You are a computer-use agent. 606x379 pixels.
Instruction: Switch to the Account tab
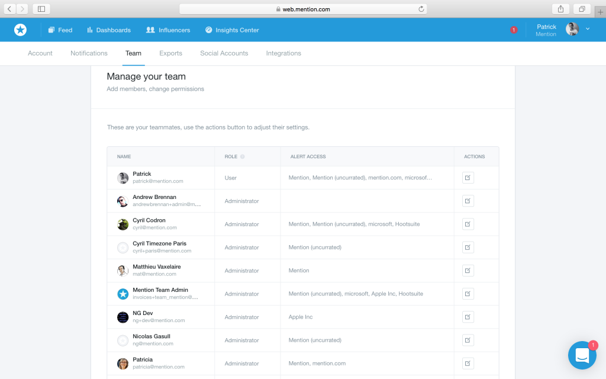tap(40, 53)
